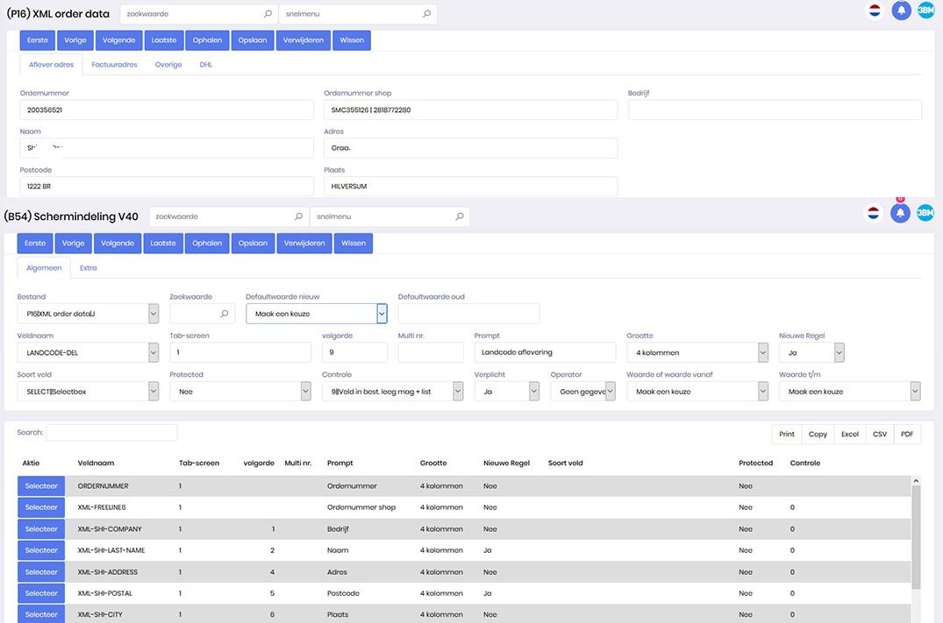Click the 3BM user avatar in top header

[925, 11]
